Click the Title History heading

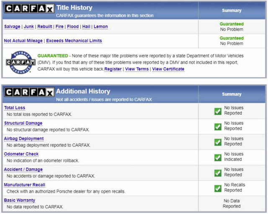pyautogui.click(x=75, y=8)
